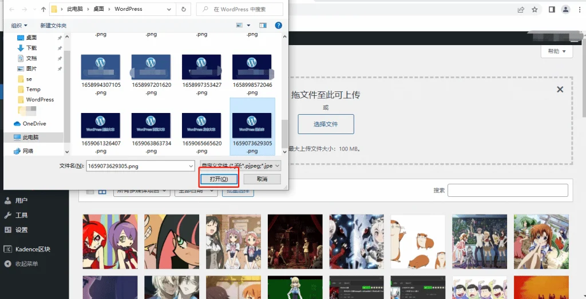Go back in the file dialog

tap(11, 9)
